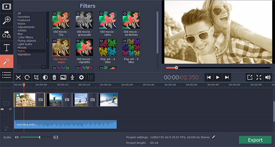Image resolution: width=275 pixels, height=147 pixels.
Task: Select the crop tool icon
Action: pyautogui.click(x=36, y=77)
